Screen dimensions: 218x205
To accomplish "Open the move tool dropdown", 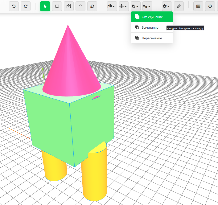I will click(123, 6).
